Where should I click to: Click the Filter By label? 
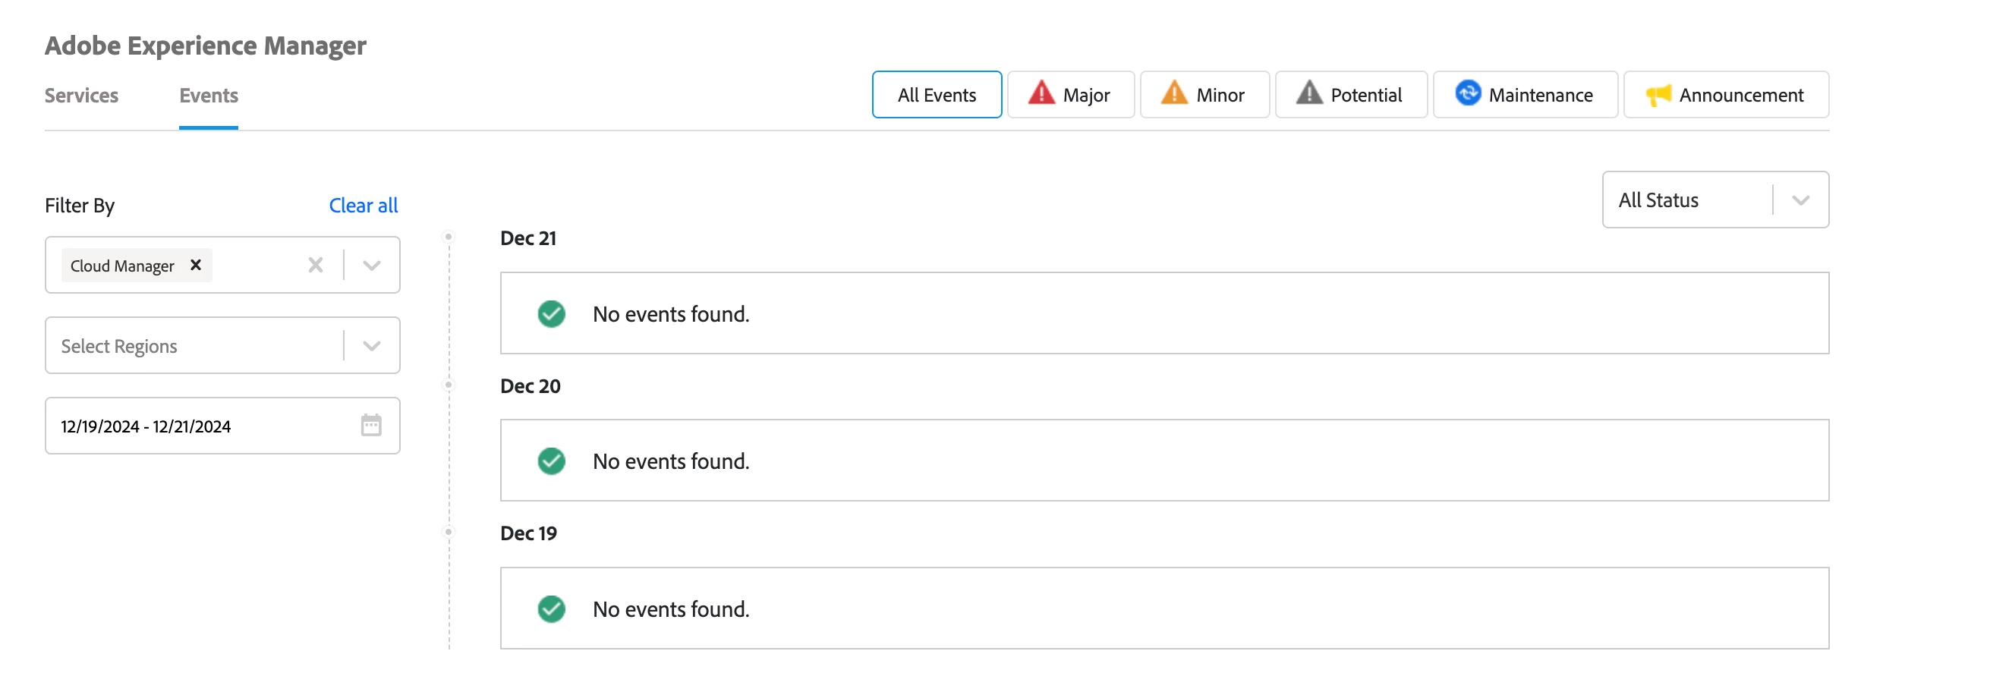(x=80, y=206)
